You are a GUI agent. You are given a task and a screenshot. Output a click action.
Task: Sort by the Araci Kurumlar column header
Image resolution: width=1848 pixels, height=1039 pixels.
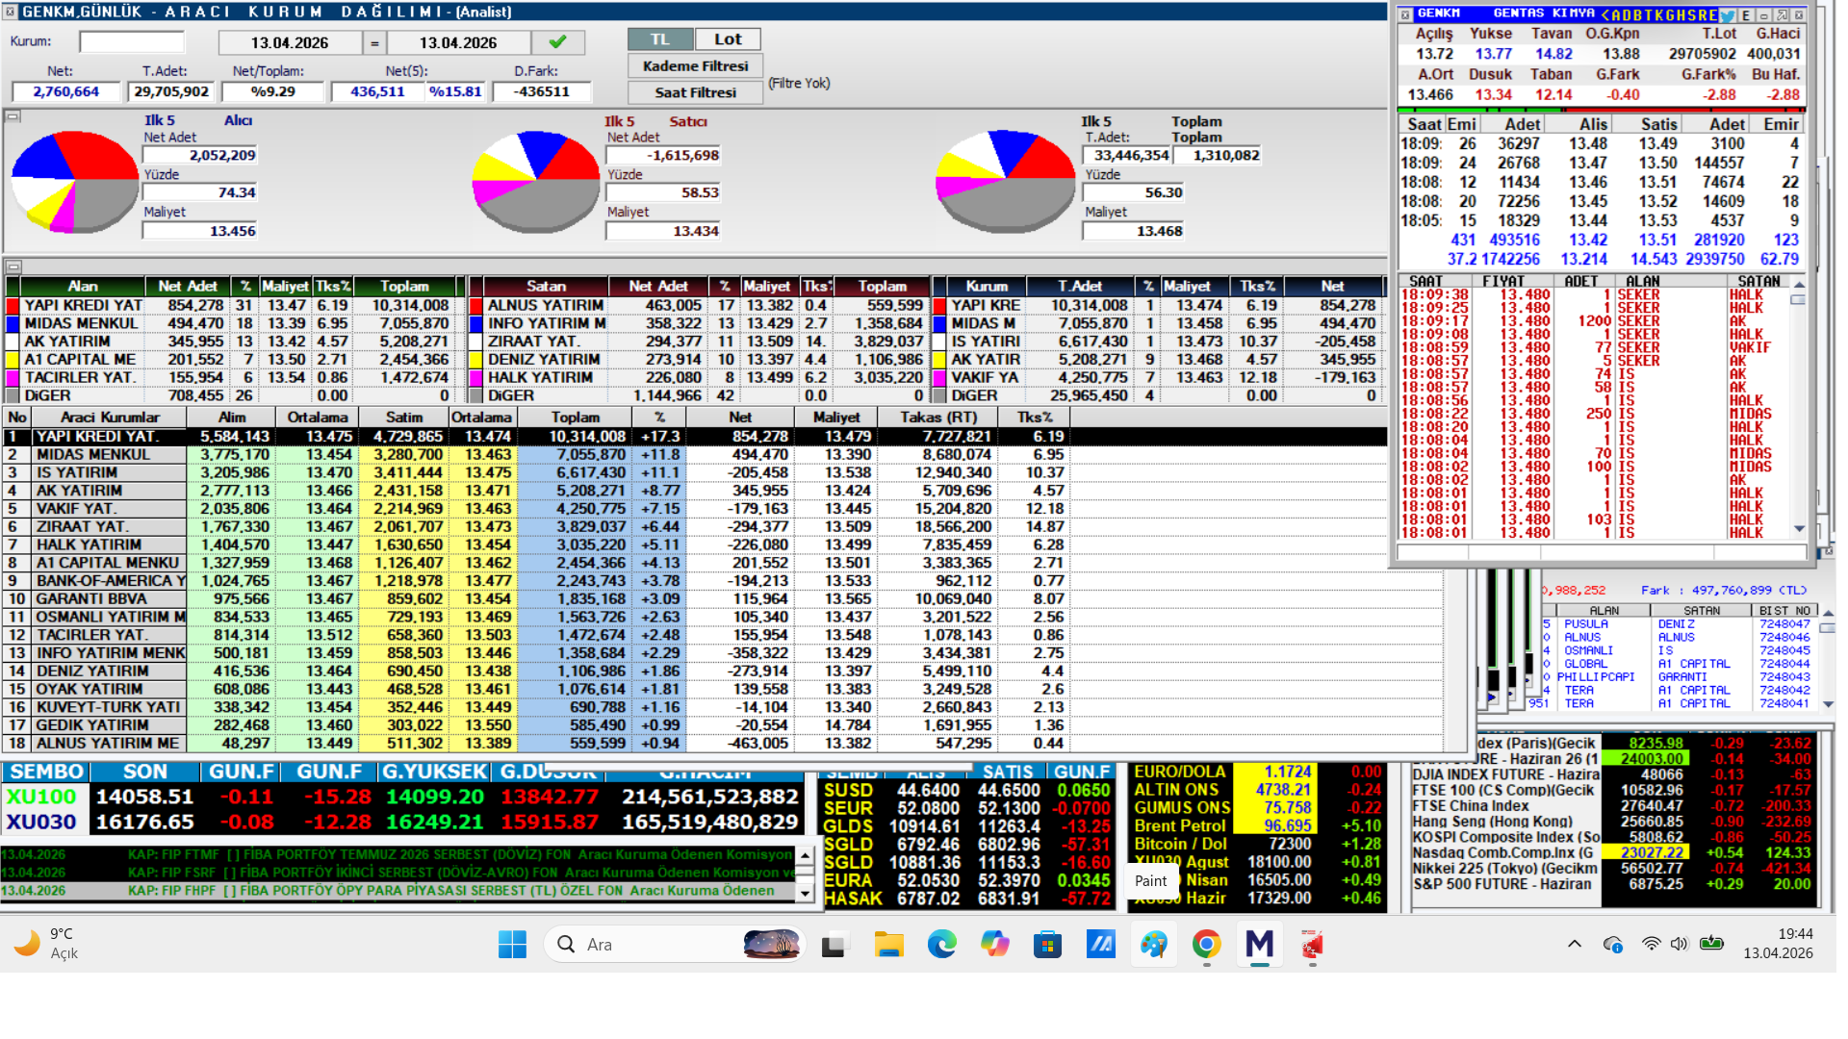click(109, 418)
